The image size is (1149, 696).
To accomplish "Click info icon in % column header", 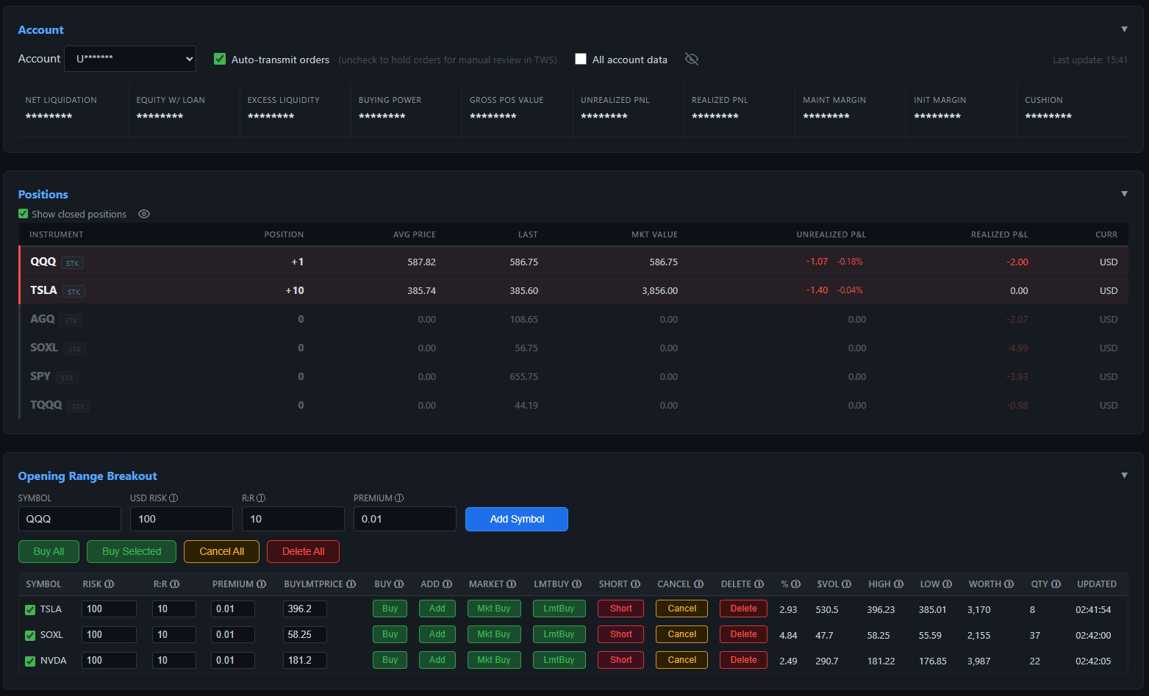I will (796, 584).
